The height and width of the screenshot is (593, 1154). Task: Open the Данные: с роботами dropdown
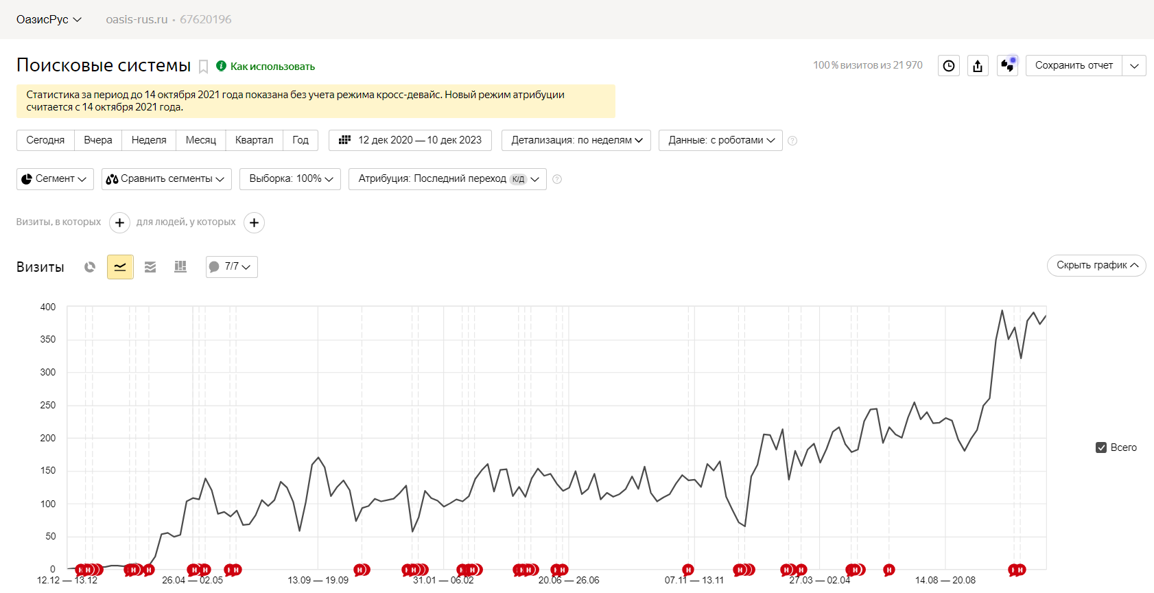tap(720, 140)
